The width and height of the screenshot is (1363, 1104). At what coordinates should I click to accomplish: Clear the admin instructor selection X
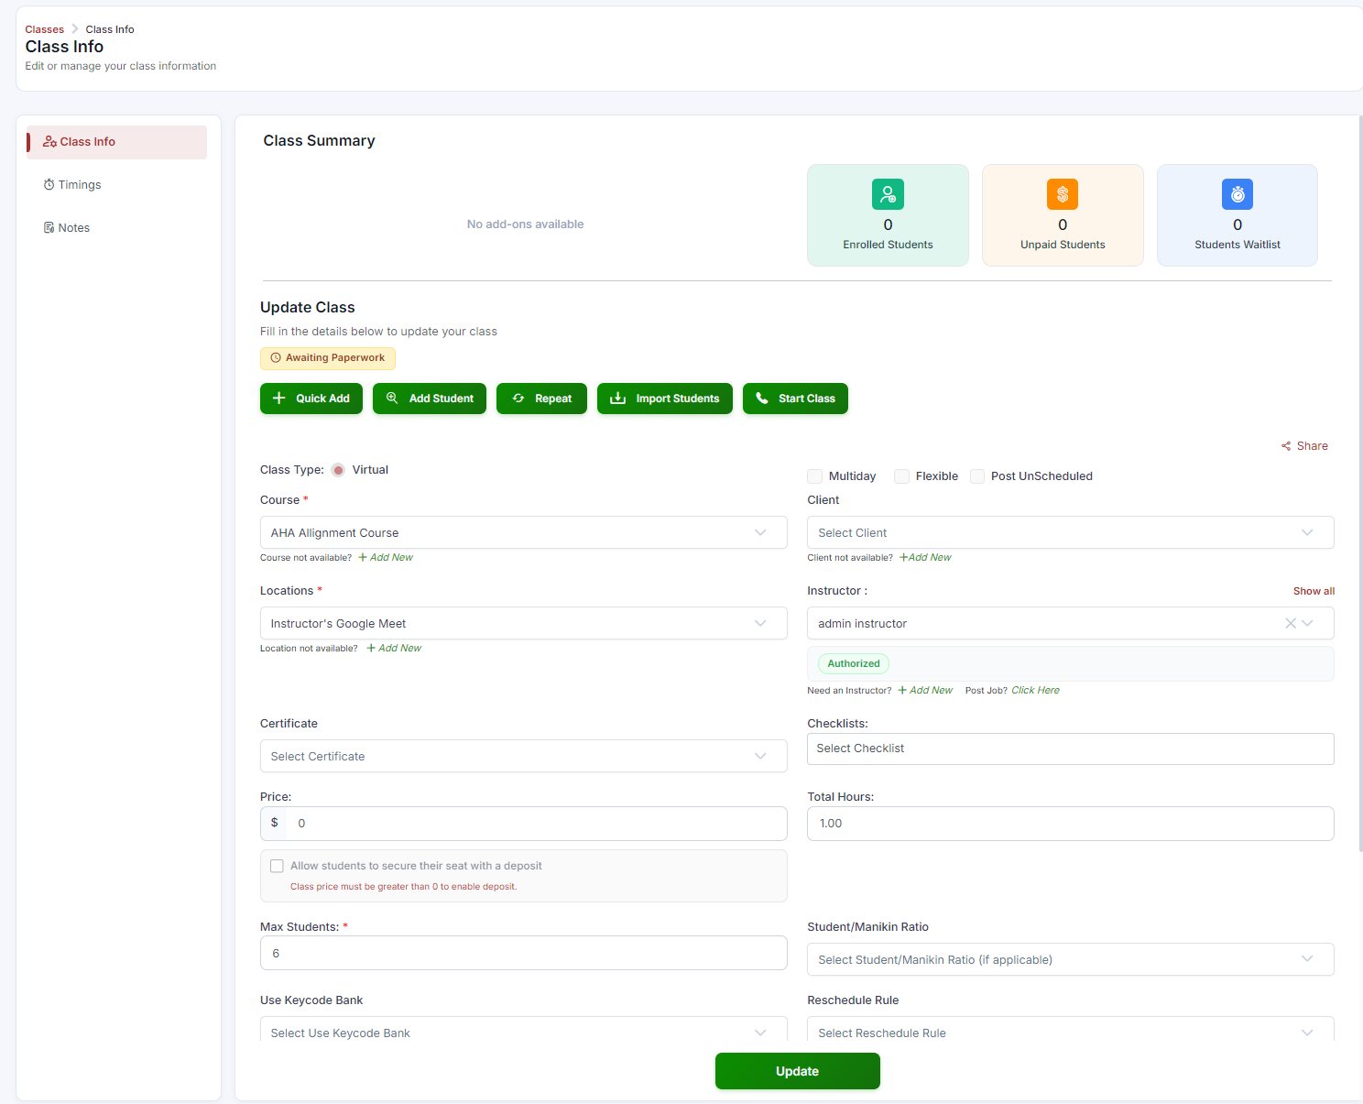pyautogui.click(x=1290, y=623)
